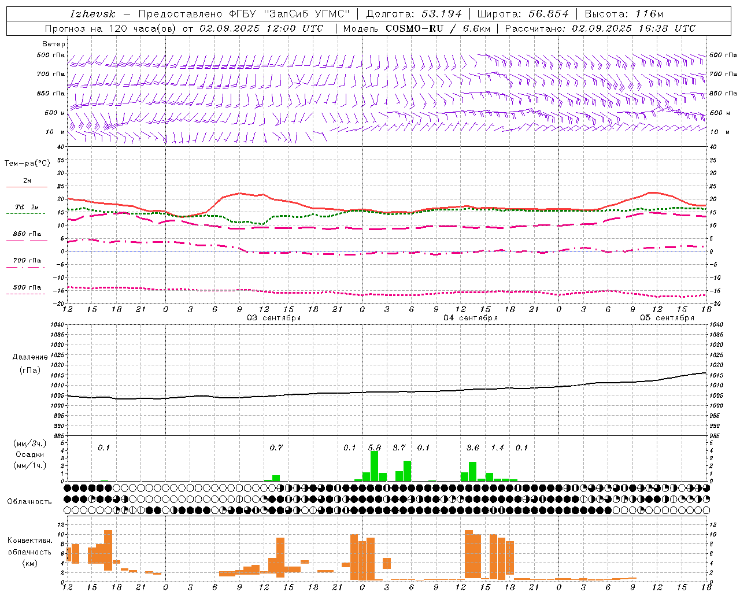Select the "ЗапСиб УГМС" provider text
Viewport: 740px width, 592px height.
(x=307, y=14)
